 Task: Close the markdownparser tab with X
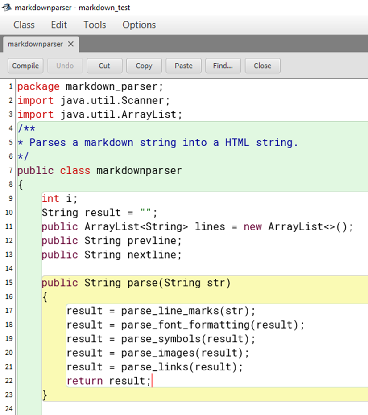(71, 44)
